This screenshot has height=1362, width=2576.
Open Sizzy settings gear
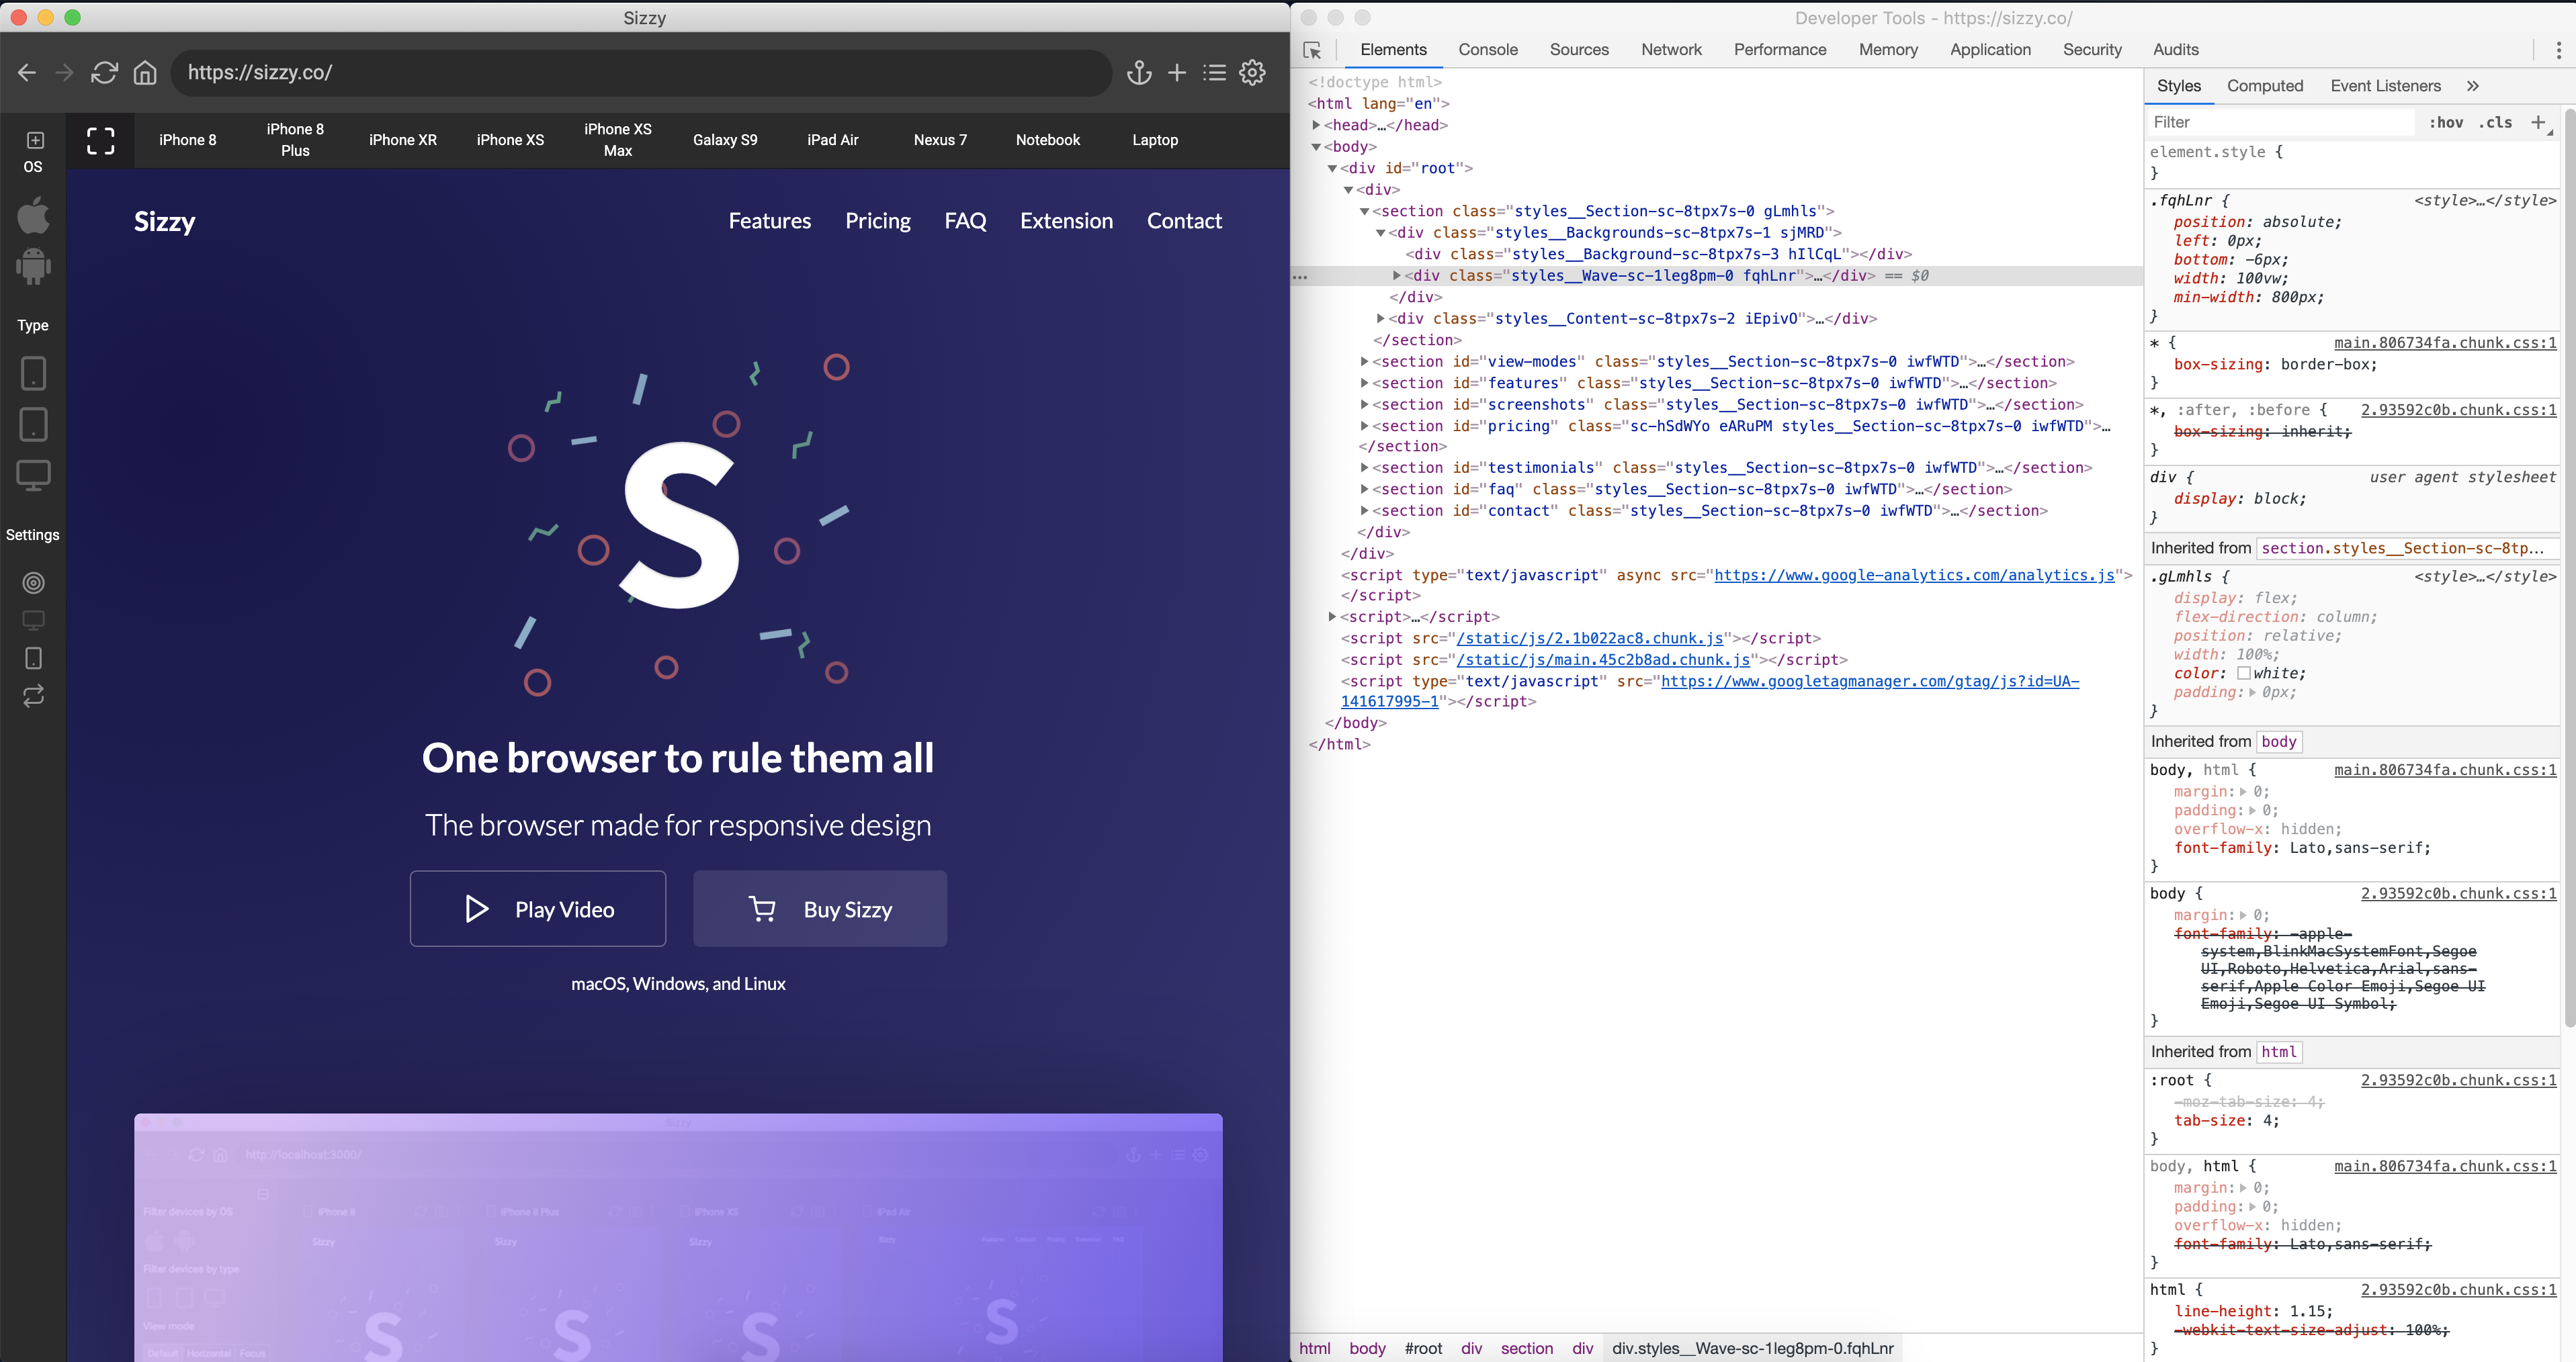coord(1253,73)
